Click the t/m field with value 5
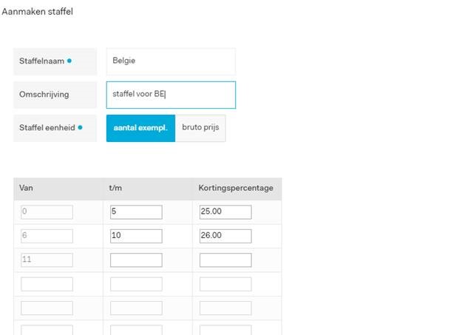This screenshot has width=456, height=335. (x=136, y=212)
